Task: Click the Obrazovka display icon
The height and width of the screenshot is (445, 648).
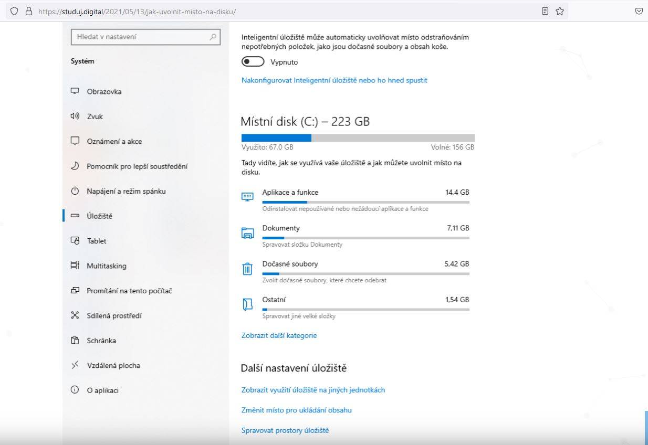Action: click(75, 91)
